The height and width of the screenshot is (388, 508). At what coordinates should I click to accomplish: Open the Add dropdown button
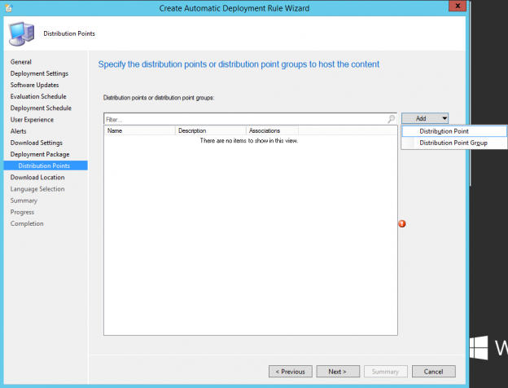coord(425,119)
